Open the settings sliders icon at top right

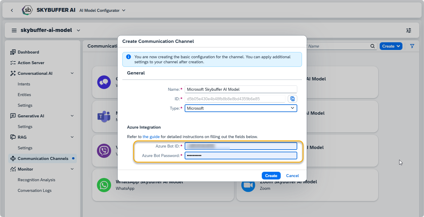tap(409, 30)
